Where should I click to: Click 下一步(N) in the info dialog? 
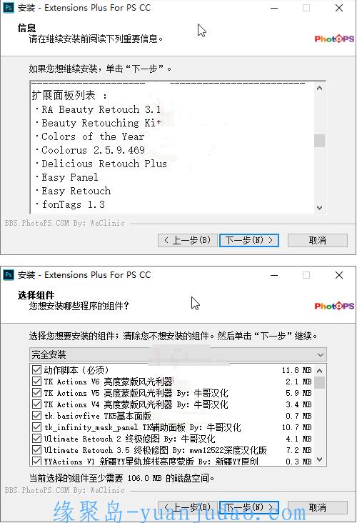[249, 240]
